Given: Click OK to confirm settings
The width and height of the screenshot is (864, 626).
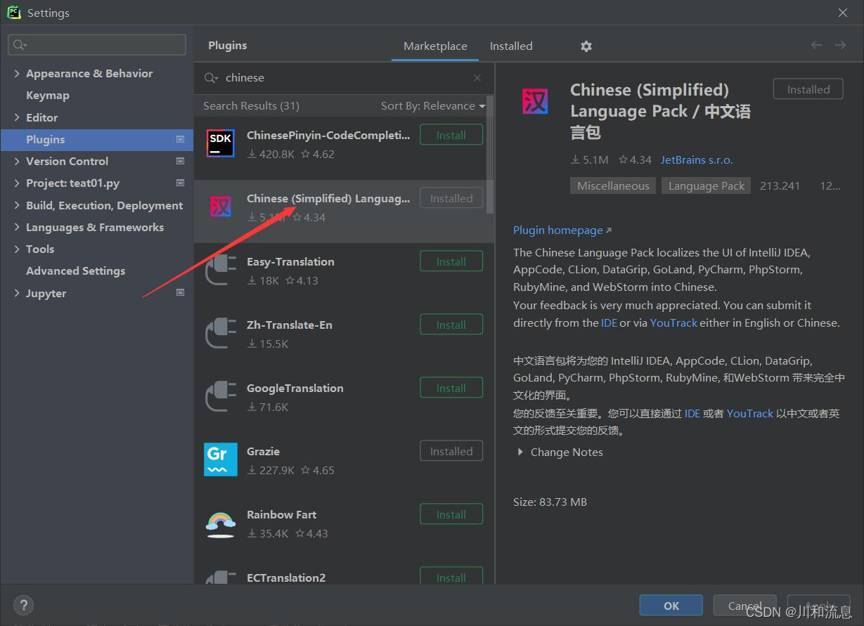Looking at the screenshot, I should pyautogui.click(x=671, y=606).
